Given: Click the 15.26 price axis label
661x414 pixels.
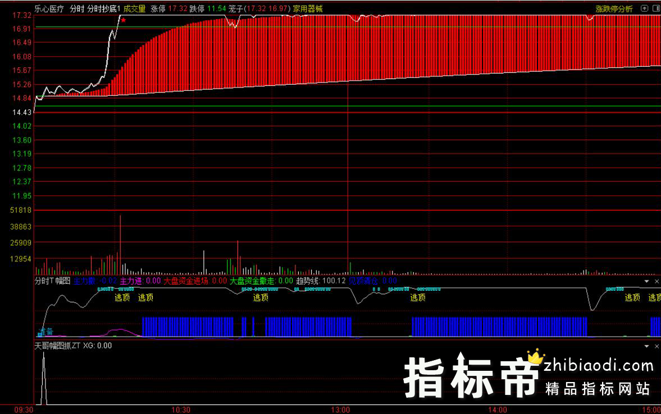Looking at the screenshot, I should coord(21,85).
